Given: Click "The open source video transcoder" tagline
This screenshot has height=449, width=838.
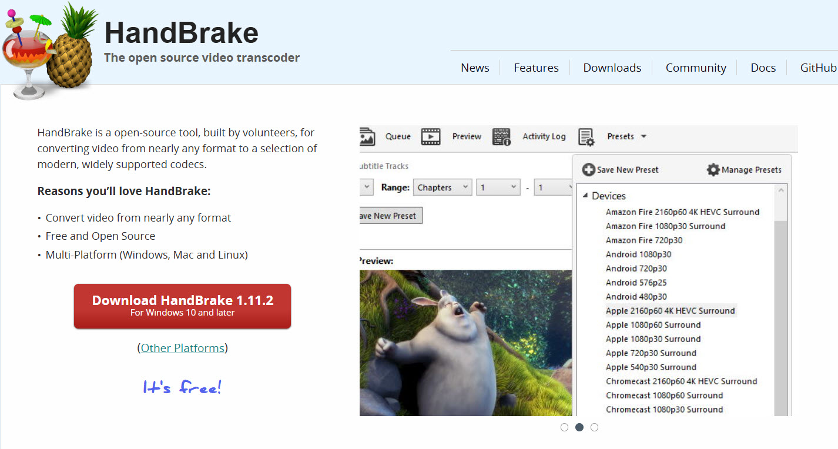Looking at the screenshot, I should (202, 58).
